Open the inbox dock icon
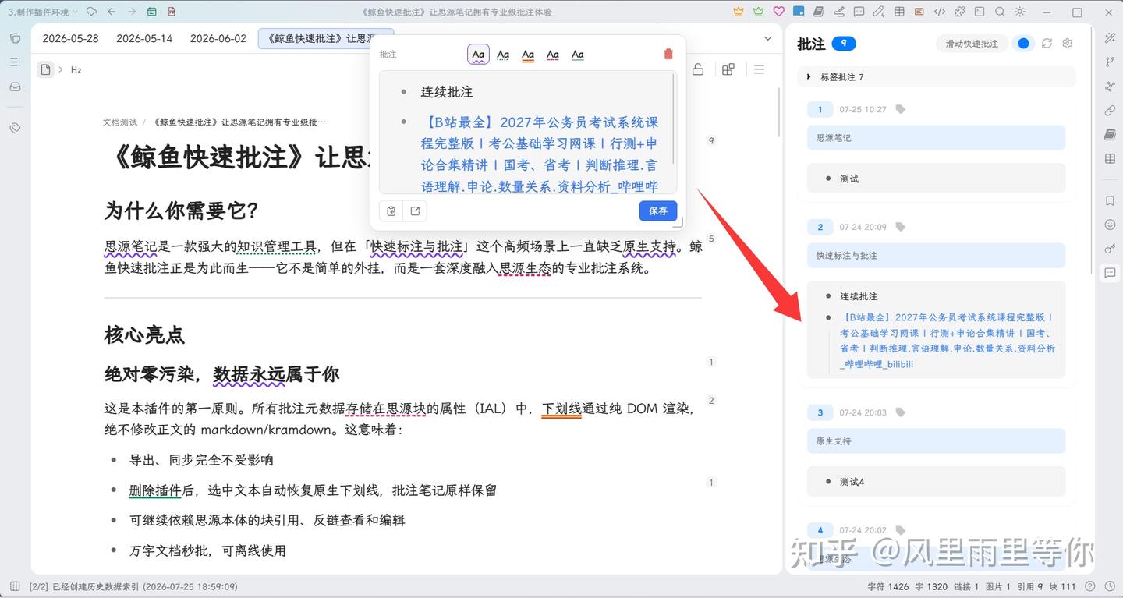Viewport: 1123px width, 598px height. click(15, 87)
